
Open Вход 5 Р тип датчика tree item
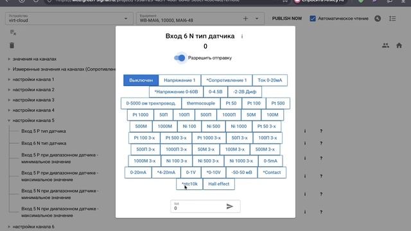44,131
